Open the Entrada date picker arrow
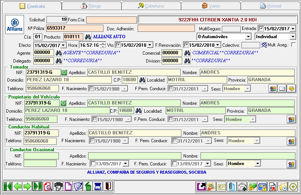This screenshot has width=301, height=195. coord(293,29)
